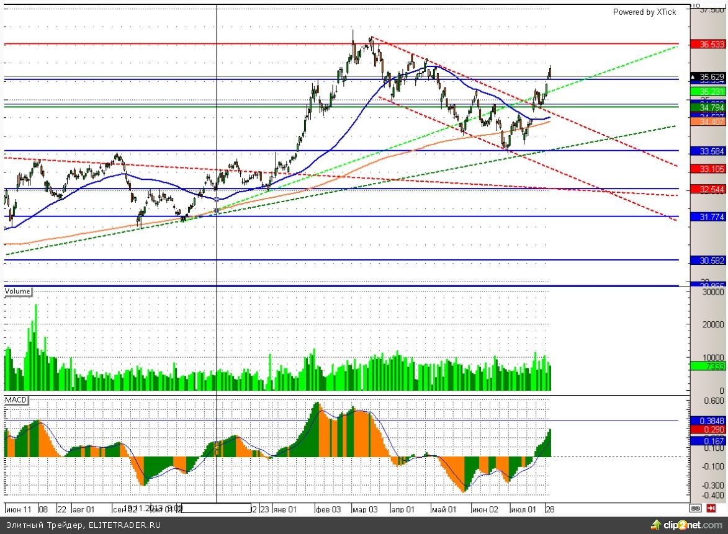
Task: Click the MACD panel label
Action: 16,399
